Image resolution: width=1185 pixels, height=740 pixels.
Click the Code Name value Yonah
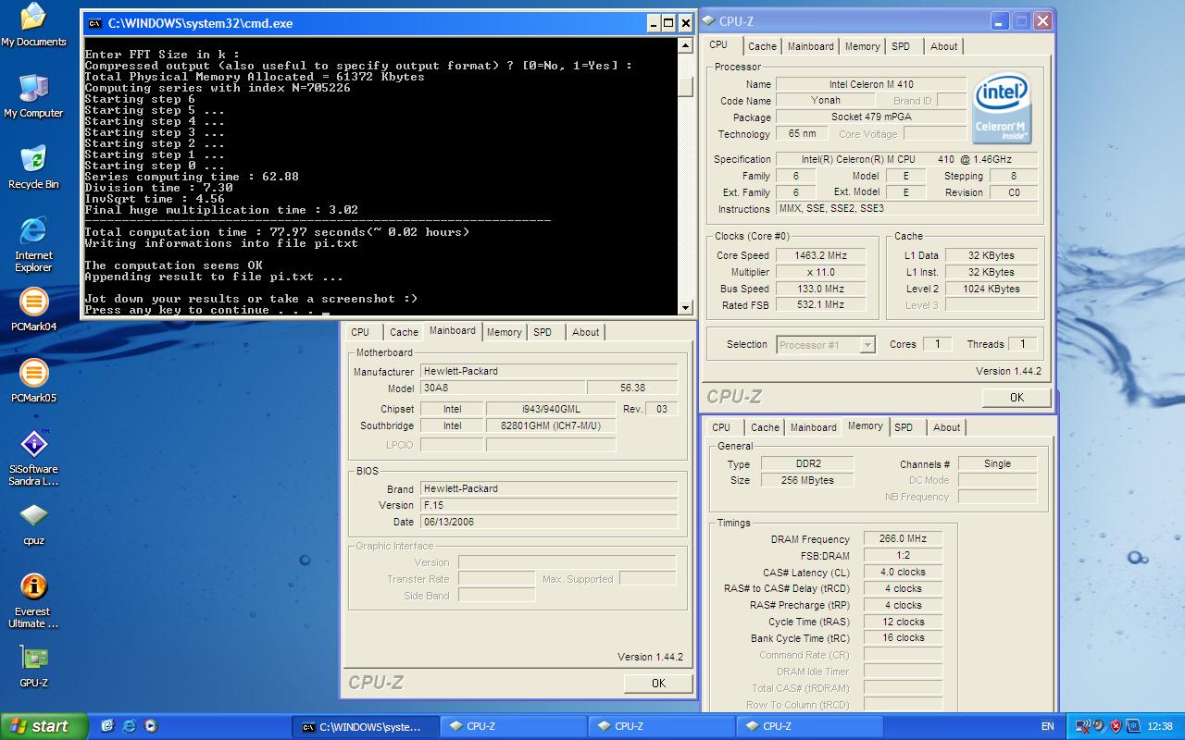click(826, 101)
